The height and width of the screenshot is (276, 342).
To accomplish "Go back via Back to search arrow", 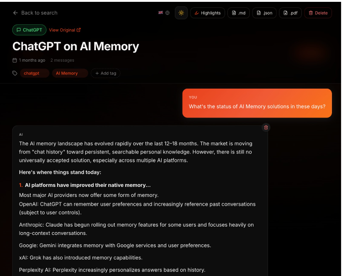I will pos(16,13).
